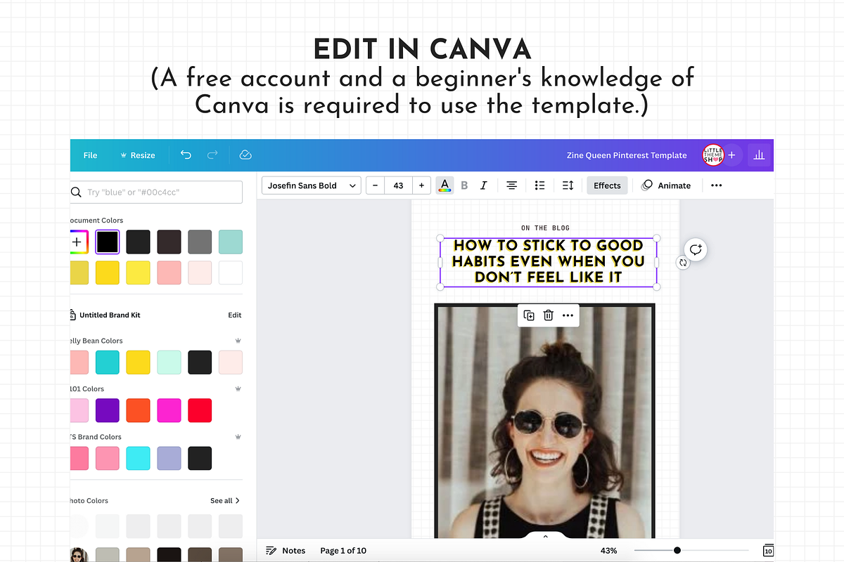Select the headline text box
This screenshot has width=844, height=562.
(548, 261)
